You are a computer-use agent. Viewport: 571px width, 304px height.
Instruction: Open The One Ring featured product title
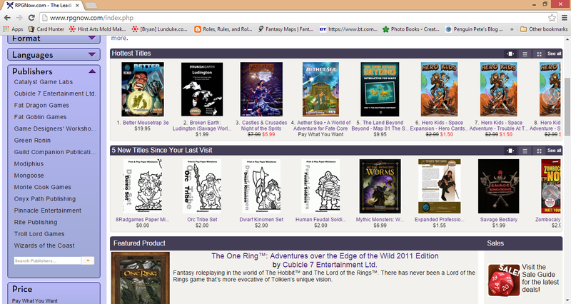pos(325,256)
